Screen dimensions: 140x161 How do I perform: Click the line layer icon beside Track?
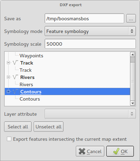pyautogui.click(x=15, y=62)
